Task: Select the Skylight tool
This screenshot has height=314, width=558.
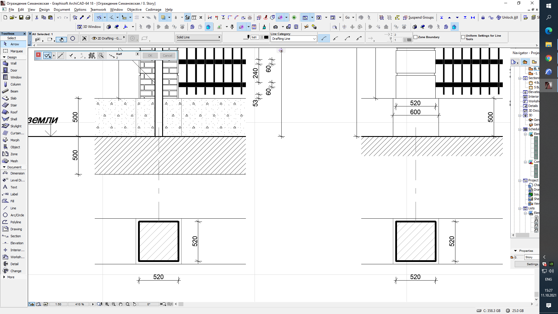Action: click(13, 126)
